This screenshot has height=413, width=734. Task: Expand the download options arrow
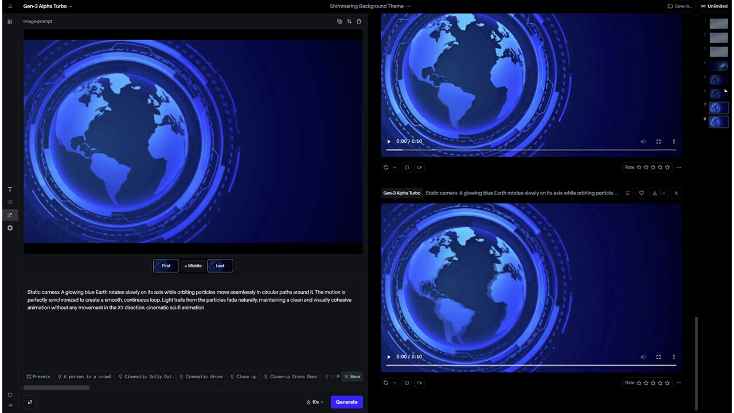tap(664, 193)
